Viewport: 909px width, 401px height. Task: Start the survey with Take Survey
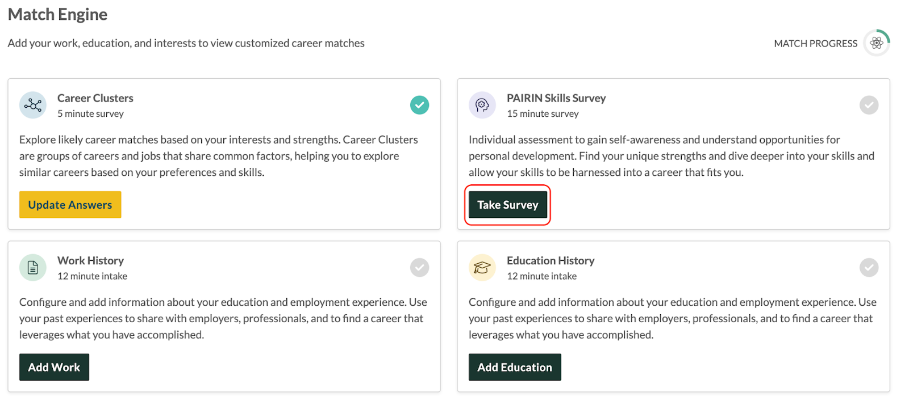(x=507, y=205)
